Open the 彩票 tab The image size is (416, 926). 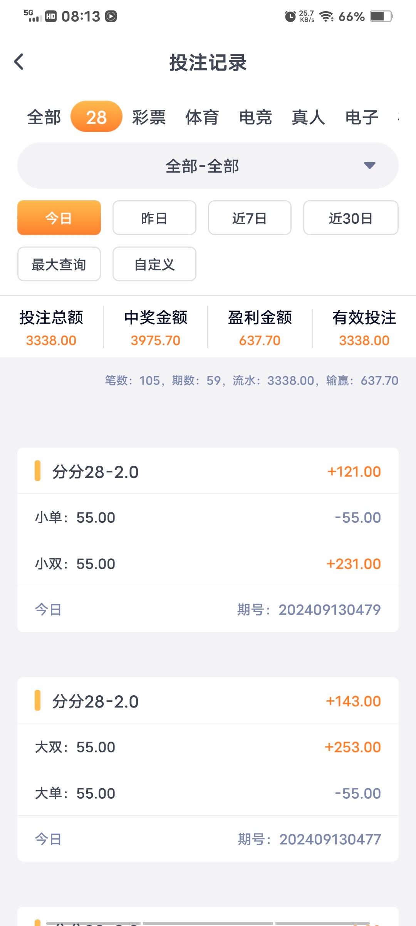[x=149, y=117]
